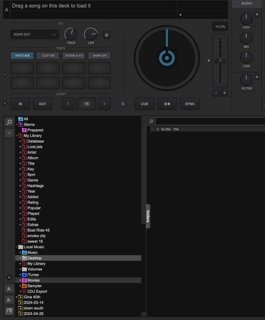Click the song search input field
Viewport: 265px width, 320px height.
tap(210, 121)
